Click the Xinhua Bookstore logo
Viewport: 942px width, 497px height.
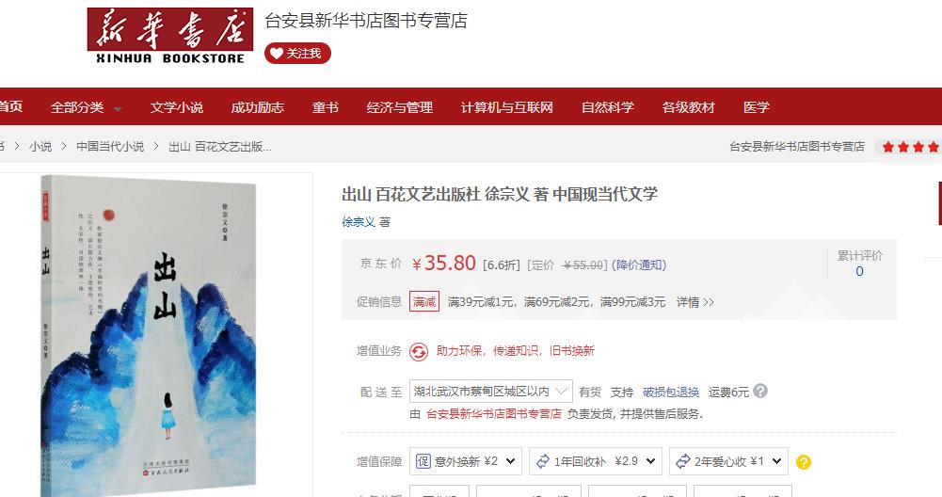(x=170, y=36)
